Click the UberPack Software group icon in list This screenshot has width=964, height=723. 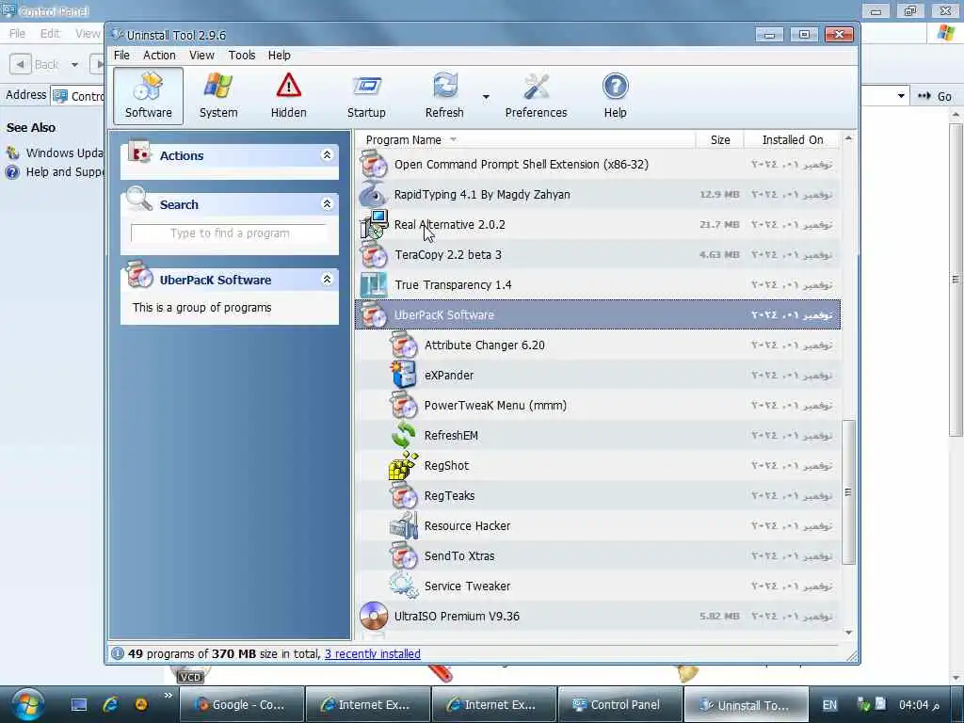[x=373, y=314]
